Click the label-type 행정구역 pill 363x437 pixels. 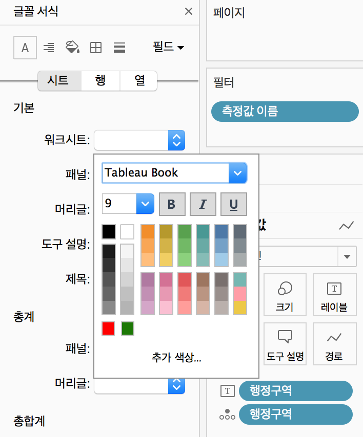coord(296,391)
